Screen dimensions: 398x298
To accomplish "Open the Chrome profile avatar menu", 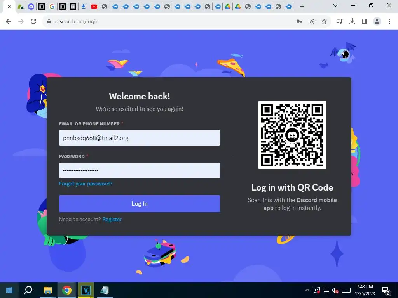I will pos(377,21).
